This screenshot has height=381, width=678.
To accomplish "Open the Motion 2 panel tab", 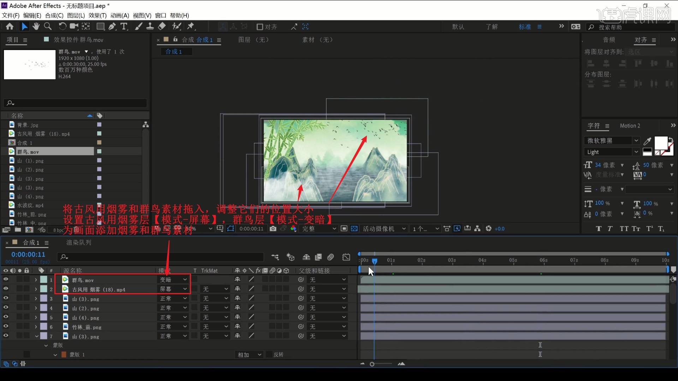I will 630,126.
